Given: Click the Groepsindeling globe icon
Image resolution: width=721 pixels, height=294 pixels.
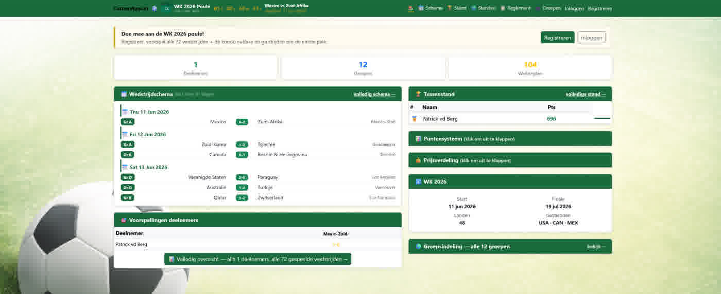Looking at the screenshot, I should tap(418, 246).
